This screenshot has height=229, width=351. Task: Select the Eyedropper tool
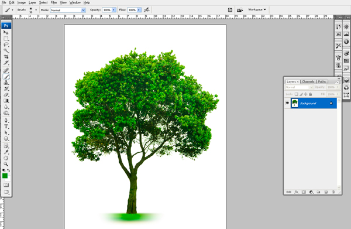(x=6, y=152)
